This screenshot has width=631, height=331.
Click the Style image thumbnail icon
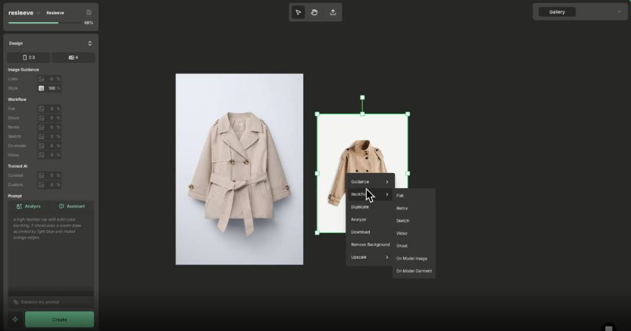click(x=41, y=88)
